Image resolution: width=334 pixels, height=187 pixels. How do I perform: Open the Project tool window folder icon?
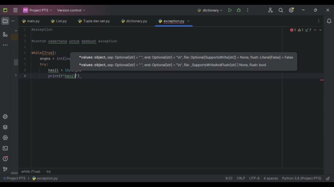coord(5,21)
